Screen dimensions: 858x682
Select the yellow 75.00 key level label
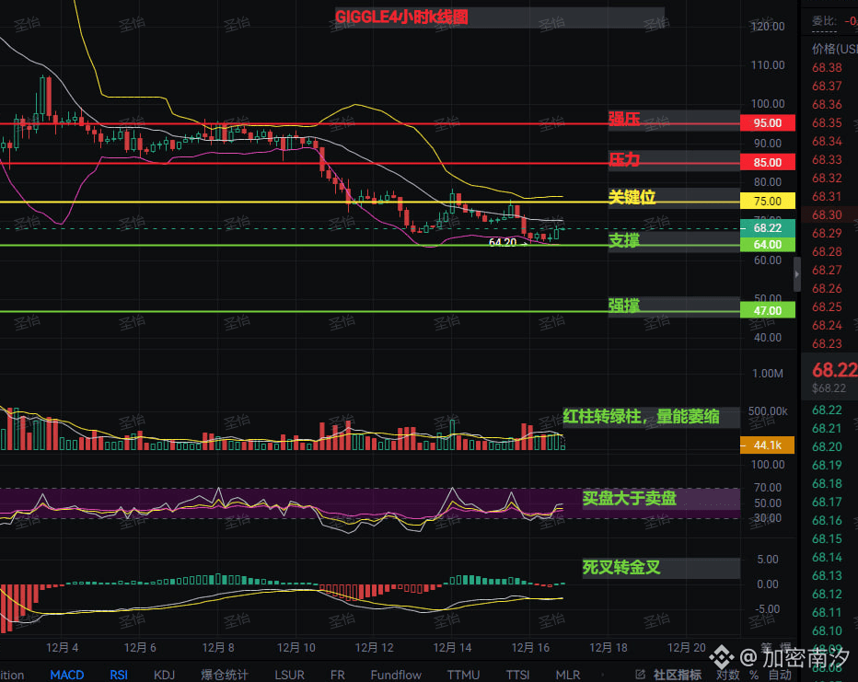[767, 202]
